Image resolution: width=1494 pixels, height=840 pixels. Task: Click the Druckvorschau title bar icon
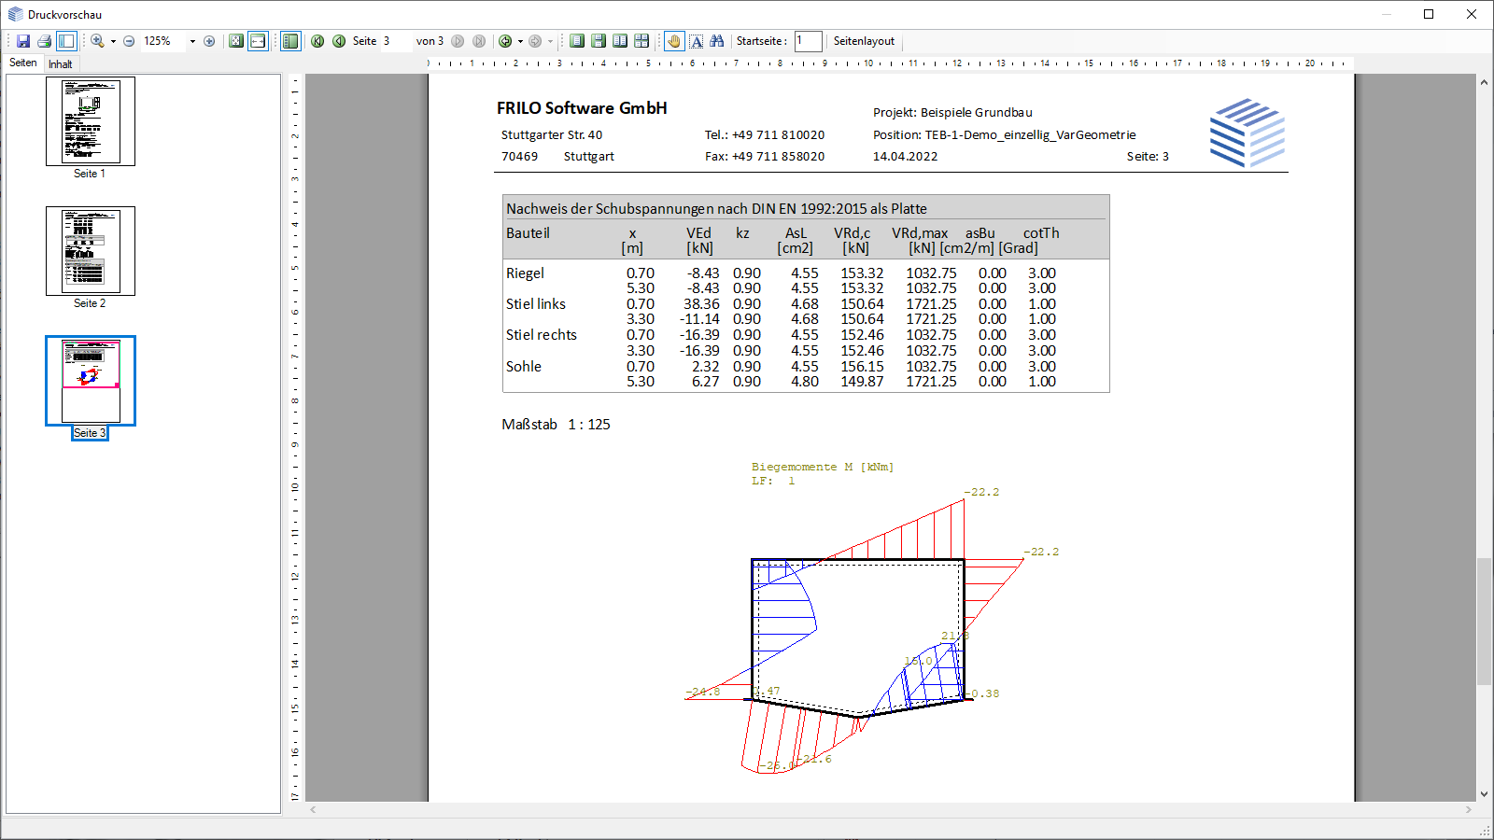click(x=15, y=14)
